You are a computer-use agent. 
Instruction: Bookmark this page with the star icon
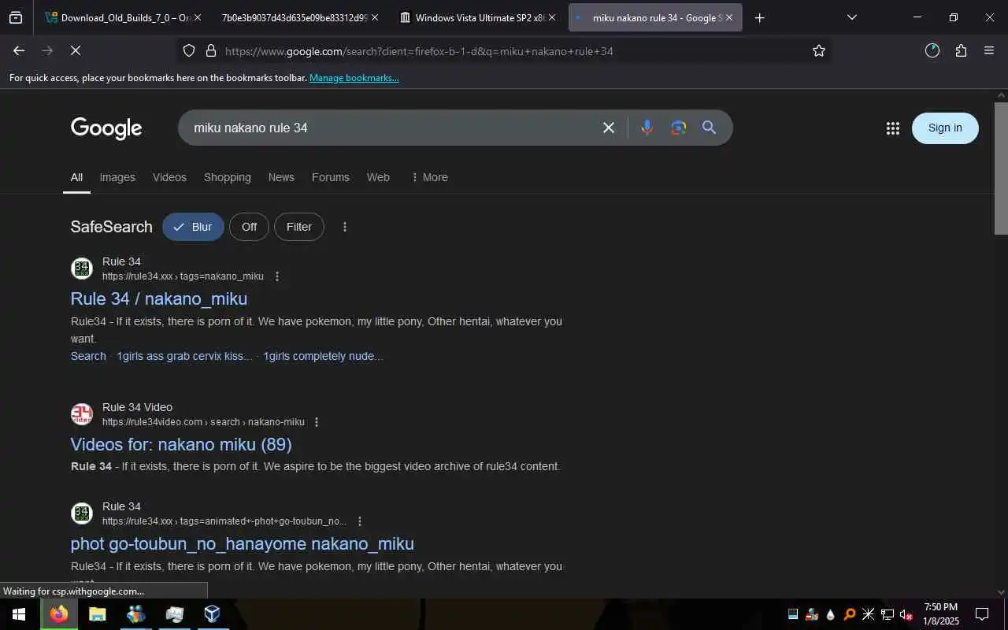[x=819, y=50]
